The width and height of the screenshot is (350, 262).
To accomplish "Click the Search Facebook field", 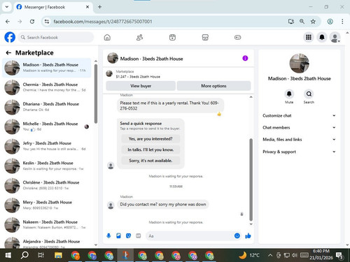I will pos(56,37).
